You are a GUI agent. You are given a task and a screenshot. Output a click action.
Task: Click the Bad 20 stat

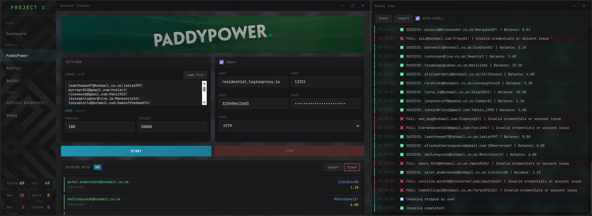[15, 195]
